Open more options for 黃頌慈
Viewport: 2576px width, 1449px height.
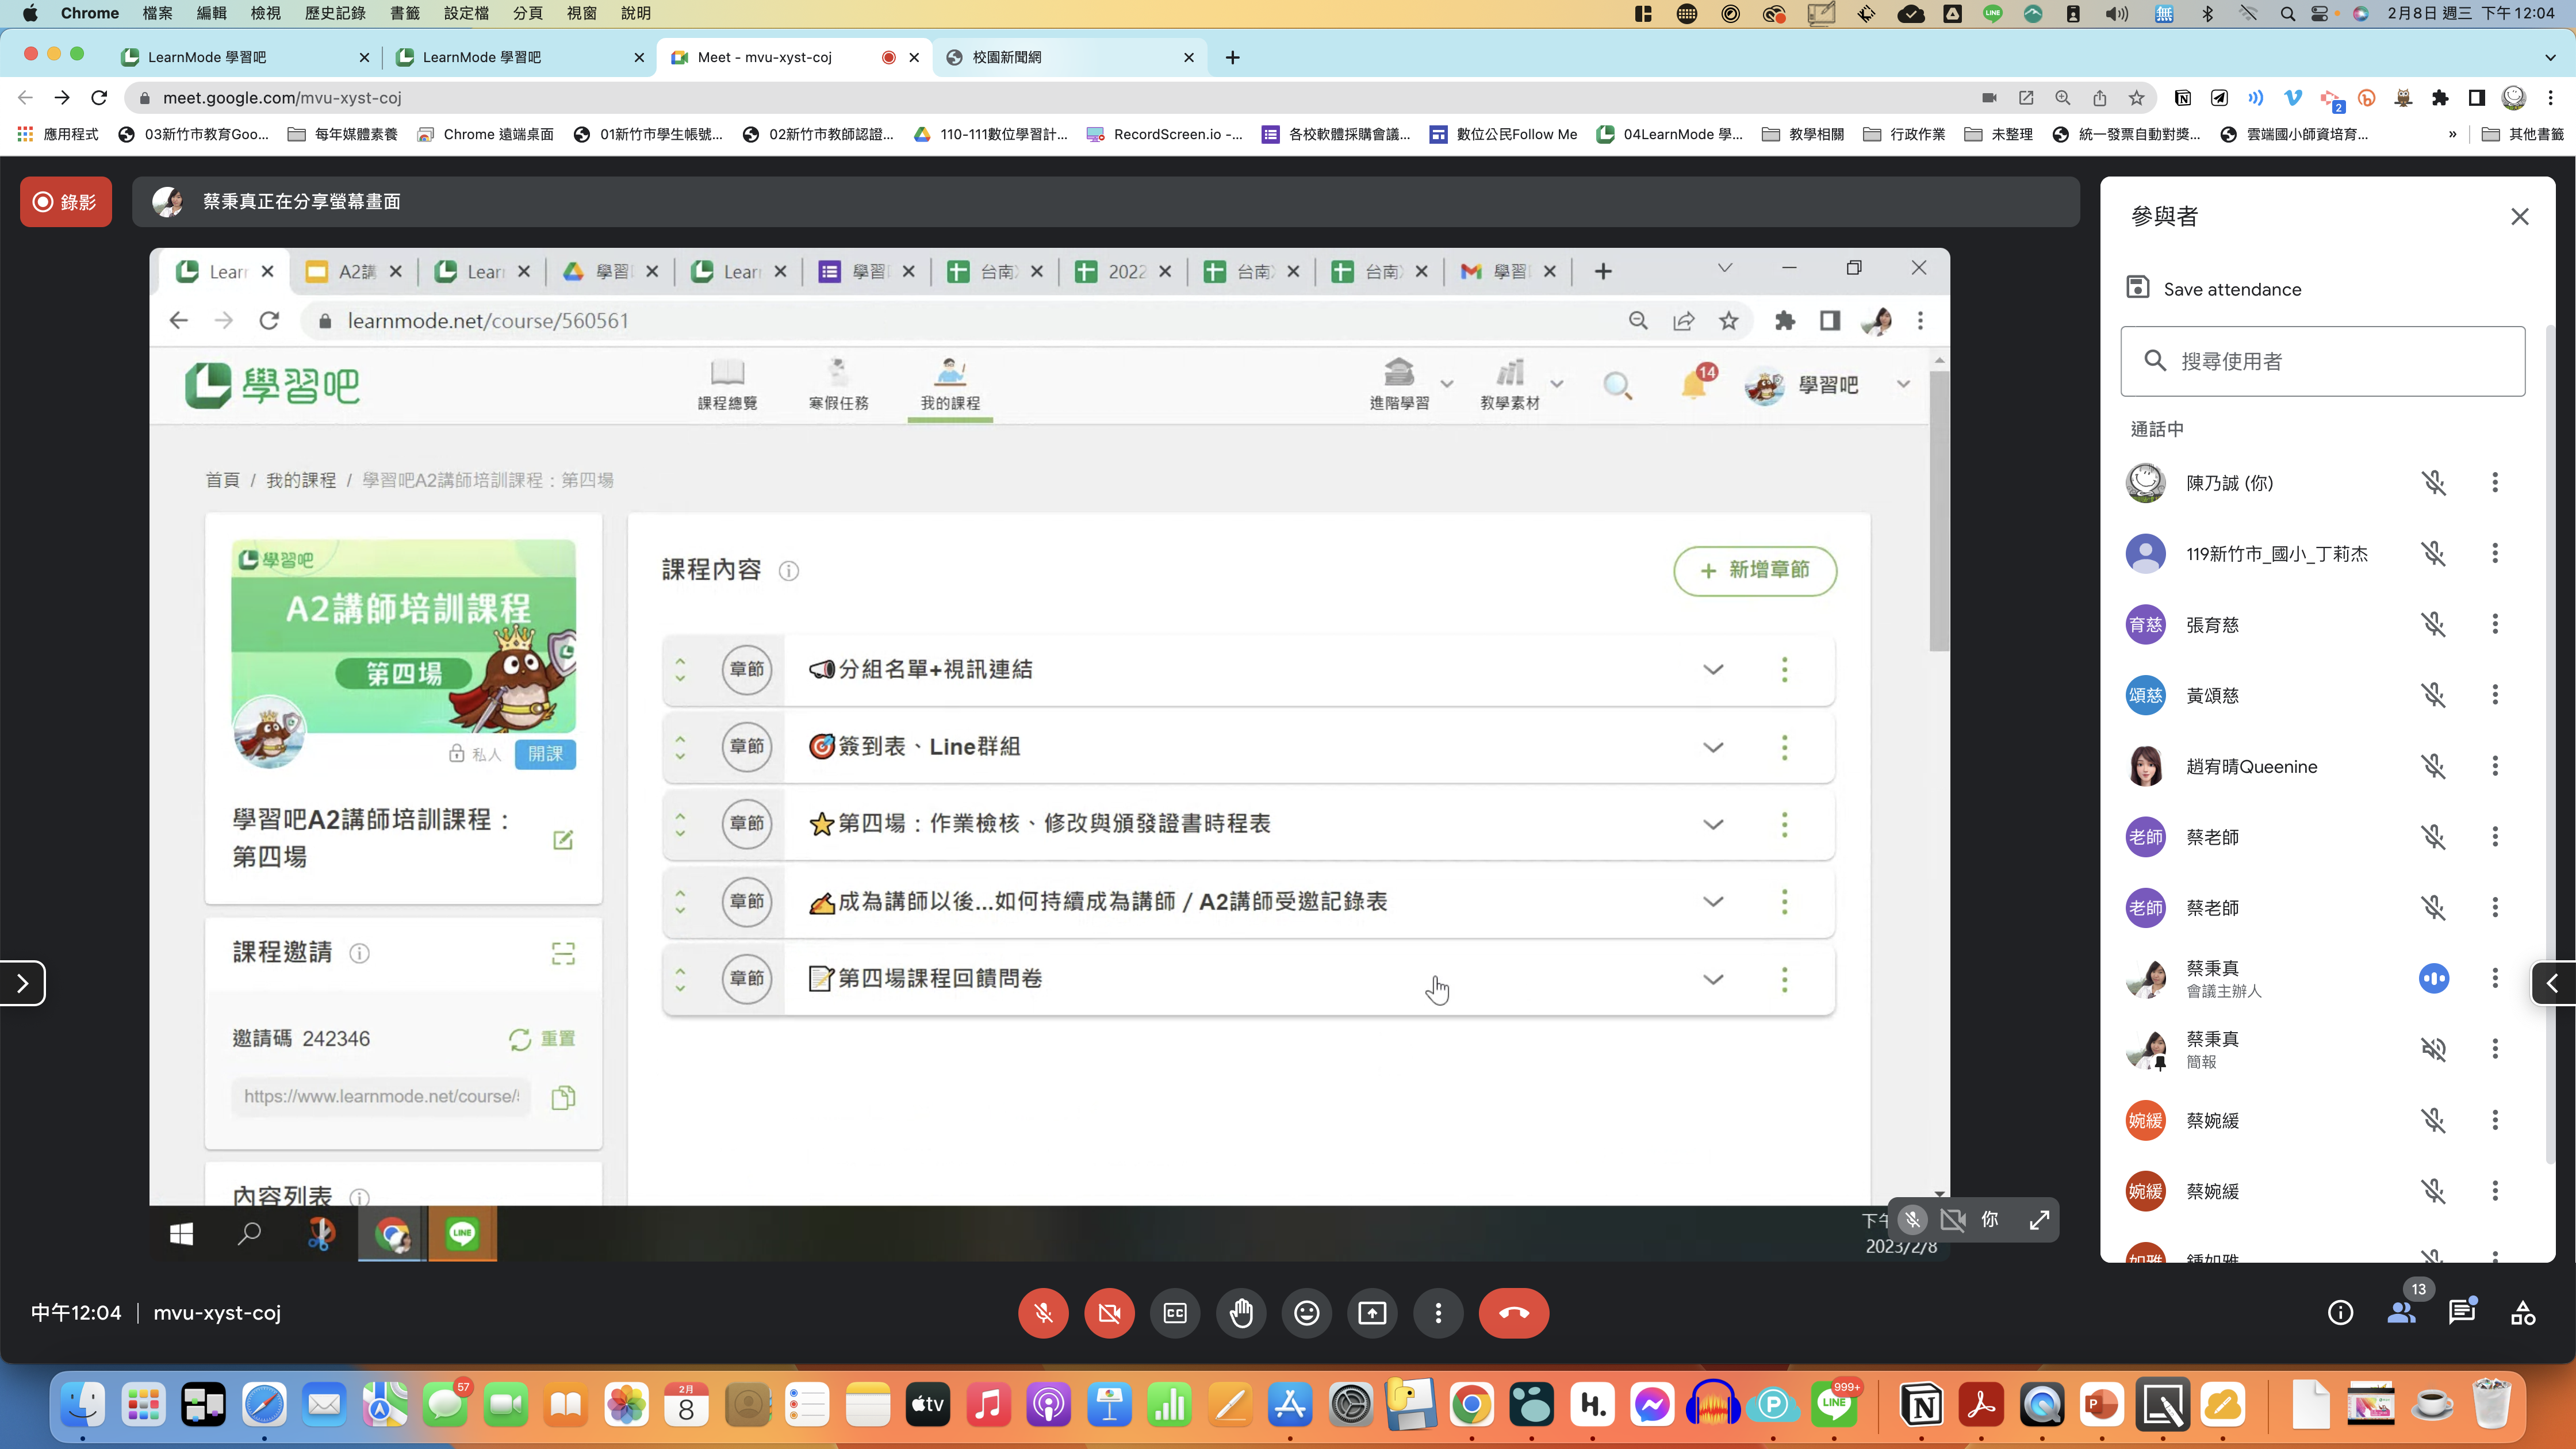(x=2495, y=695)
